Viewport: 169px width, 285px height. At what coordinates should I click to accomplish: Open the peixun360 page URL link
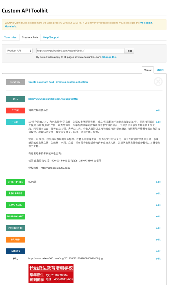[54, 99]
